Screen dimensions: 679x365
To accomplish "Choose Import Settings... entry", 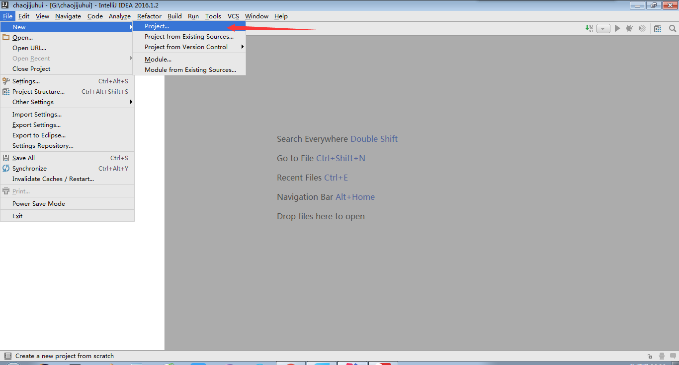I will click(x=67, y=115).
